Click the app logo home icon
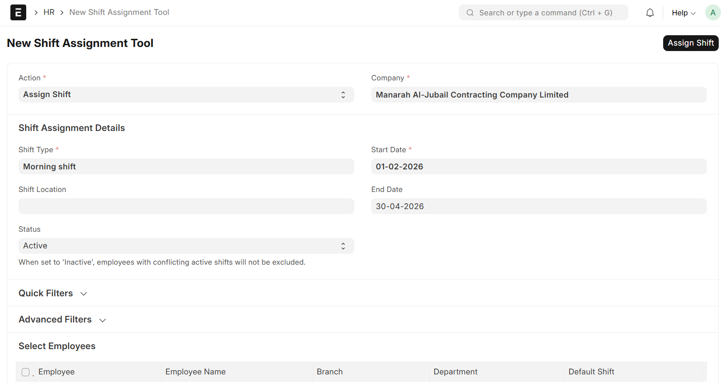The height and width of the screenshot is (383, 721). pos(18,13)
